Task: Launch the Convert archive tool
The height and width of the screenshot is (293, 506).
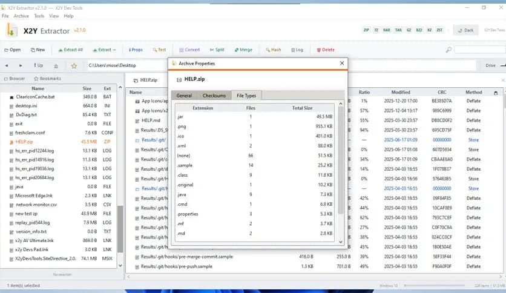Action: (x=189, y=50)
